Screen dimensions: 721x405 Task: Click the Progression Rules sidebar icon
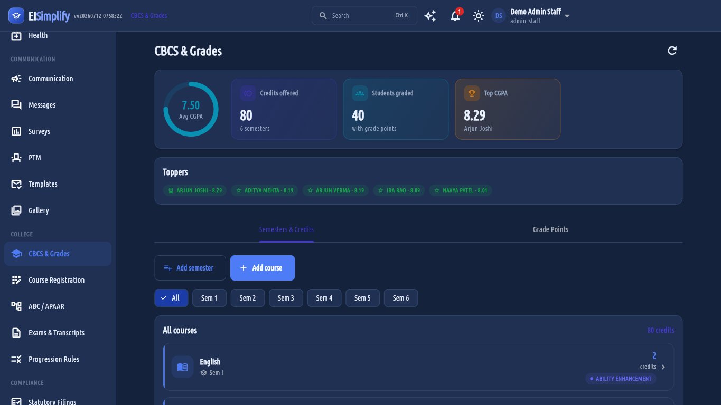tap(16, 359)
